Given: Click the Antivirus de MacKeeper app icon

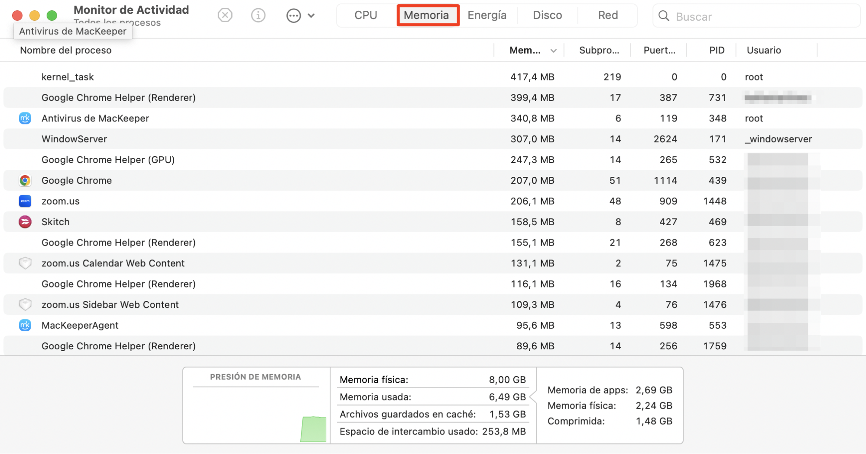Looking at the screenshot, I should 25,118.
